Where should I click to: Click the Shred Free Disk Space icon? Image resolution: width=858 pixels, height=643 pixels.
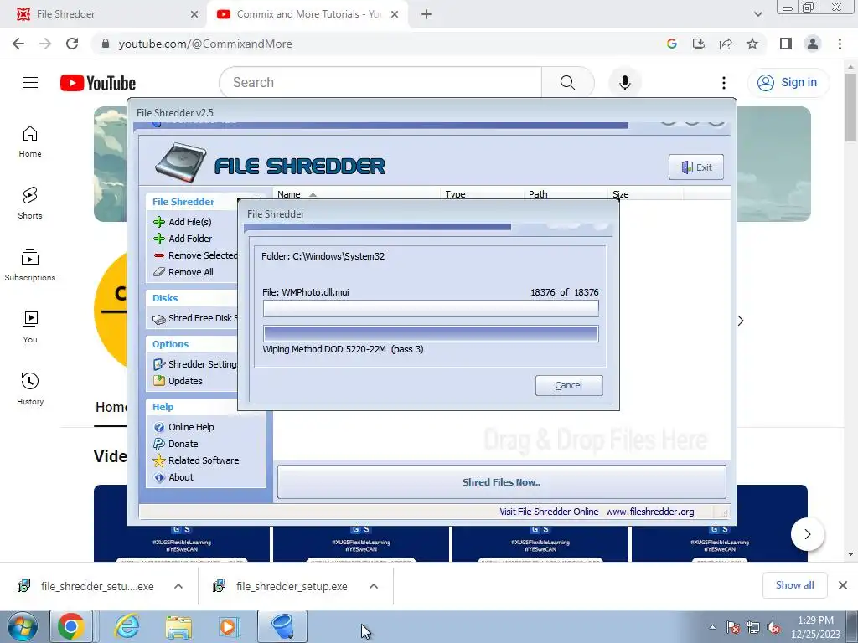(159, 319)
